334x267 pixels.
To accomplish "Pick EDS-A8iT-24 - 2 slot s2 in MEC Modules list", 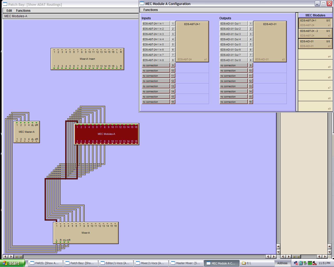I will click(315, 33).
